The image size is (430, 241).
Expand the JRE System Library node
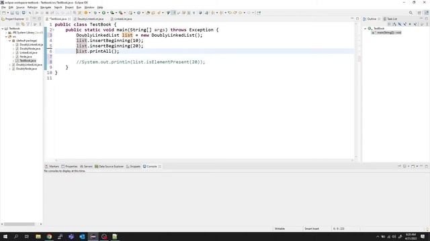click(6, 33)
